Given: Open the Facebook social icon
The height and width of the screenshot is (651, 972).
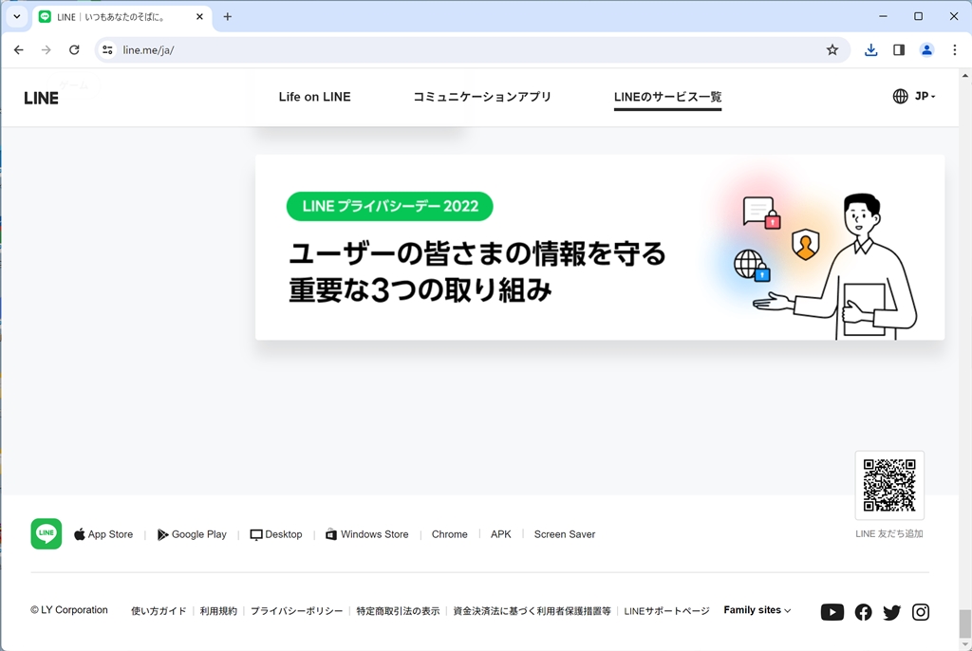Looking at the screenshot, I should pyautogui.click(x=863, y=612).
